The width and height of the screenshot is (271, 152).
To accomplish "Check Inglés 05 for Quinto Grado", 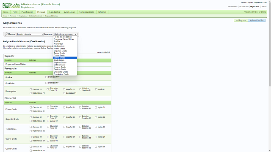I will pyautogui.click(x=96, y=147).
